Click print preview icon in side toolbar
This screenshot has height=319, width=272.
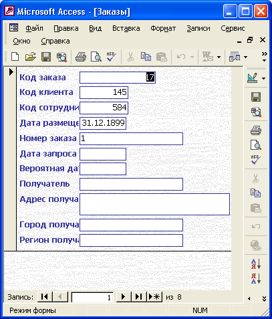coord(256,145)
